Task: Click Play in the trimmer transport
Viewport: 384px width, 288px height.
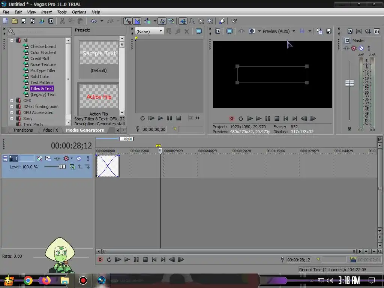Action: coord(160,118)
